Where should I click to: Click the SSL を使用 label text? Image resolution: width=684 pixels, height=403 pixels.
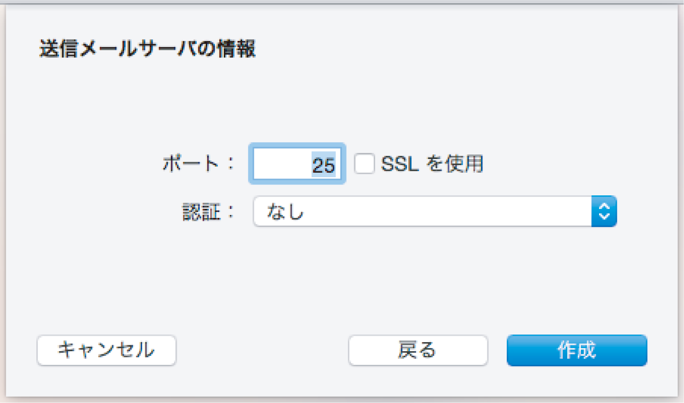pos(432,164)
